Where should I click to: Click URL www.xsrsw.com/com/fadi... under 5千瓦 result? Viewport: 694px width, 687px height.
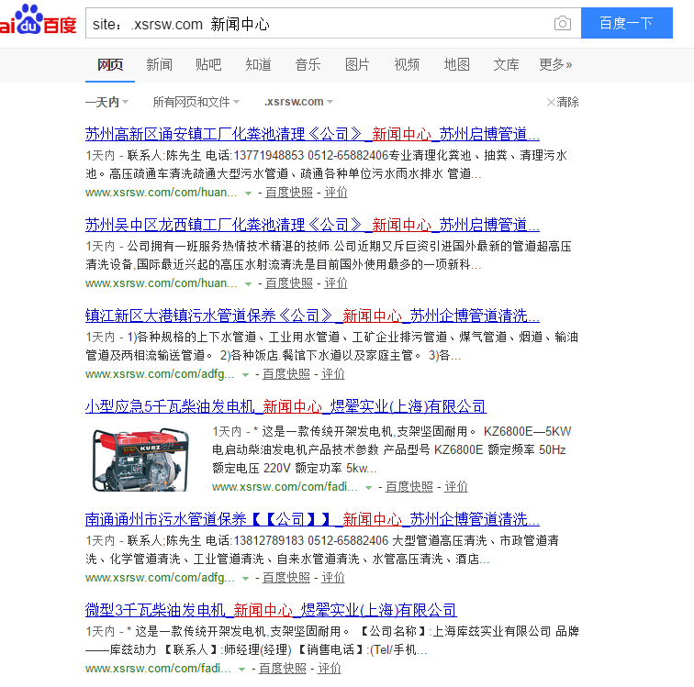(x=285, y=487)
